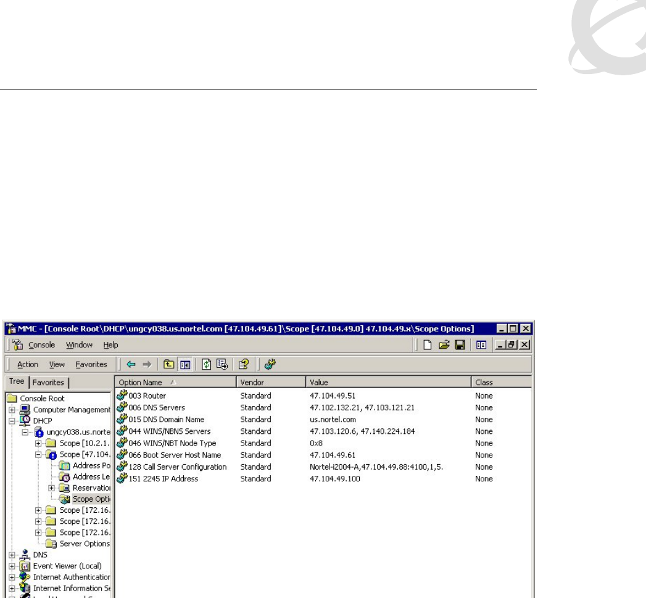Click the 128 Call Server Configuration icon
This screenshot has height=598, width=646.
[x=122, y=467]
